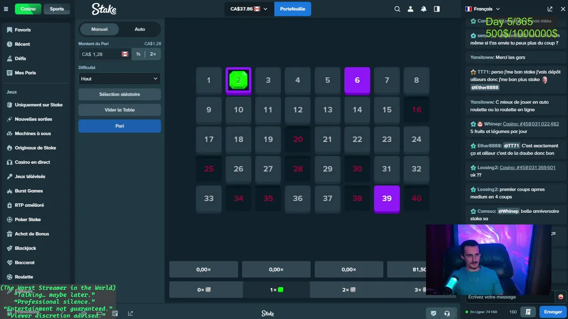Deselect the selected purple tile 39
Viewport: 568px width, 319px height.
pyautogui.click(x=387, y=199)
